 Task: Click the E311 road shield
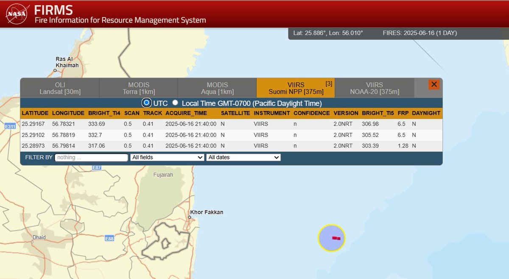tap(9, 126)
